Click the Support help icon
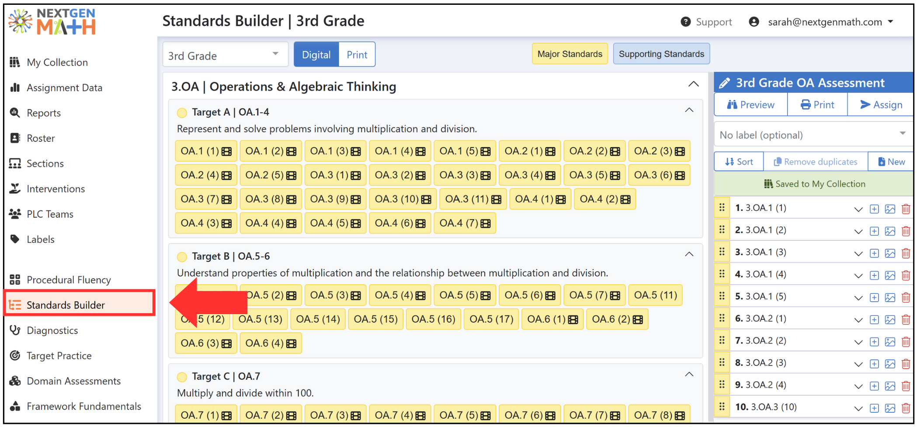This screenshot has width=917, height=427. tap(686, 21)
